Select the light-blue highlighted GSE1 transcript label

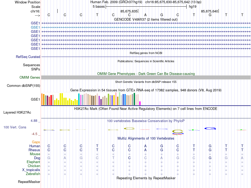(35, 28)
